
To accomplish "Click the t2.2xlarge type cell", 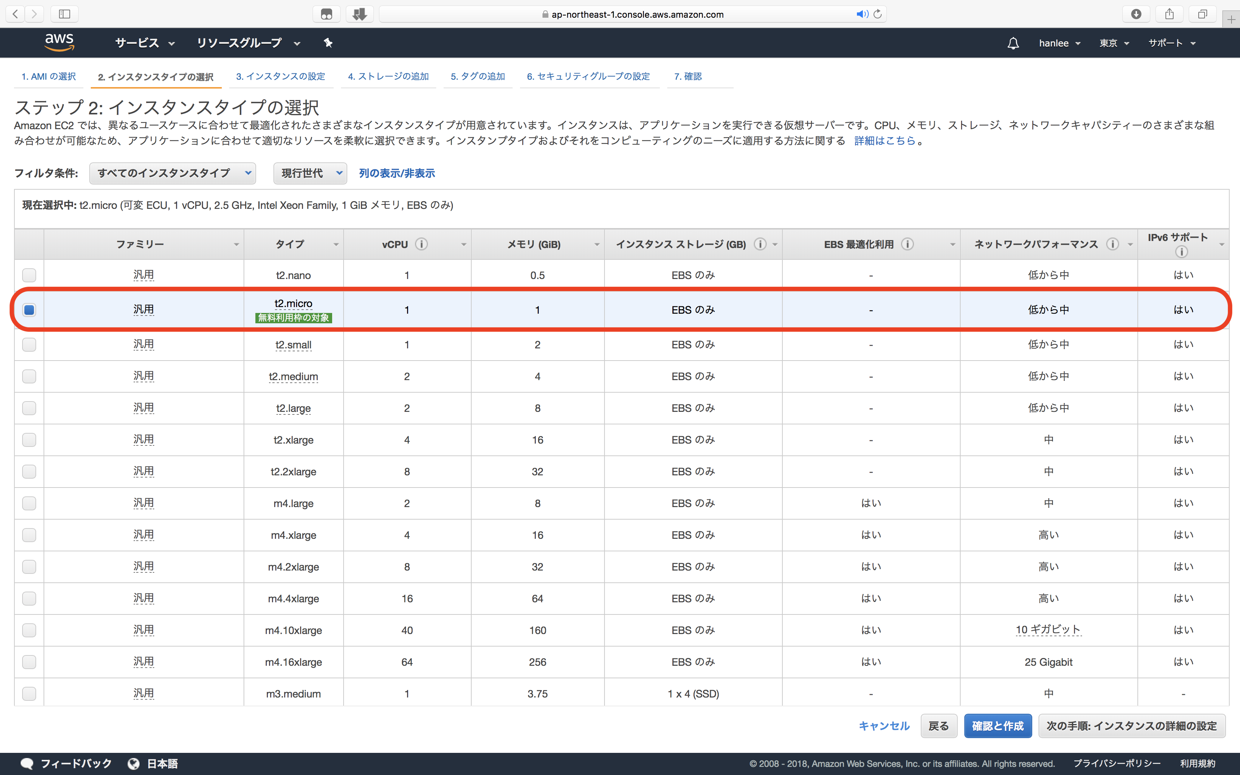I will (294, 472).
